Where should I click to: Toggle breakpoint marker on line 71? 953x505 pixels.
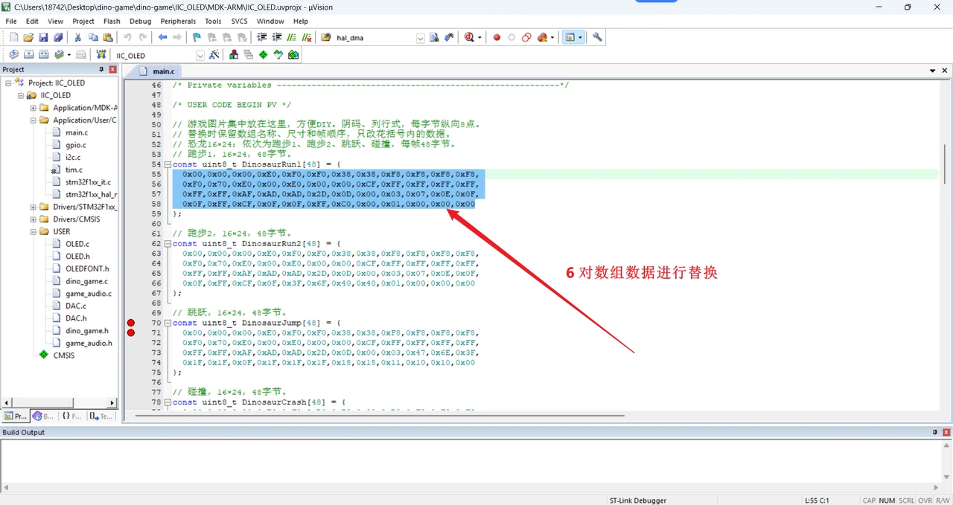(x=131, y=332)
